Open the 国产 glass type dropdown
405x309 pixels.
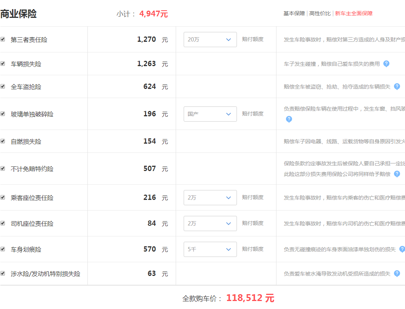click(210, 114)
